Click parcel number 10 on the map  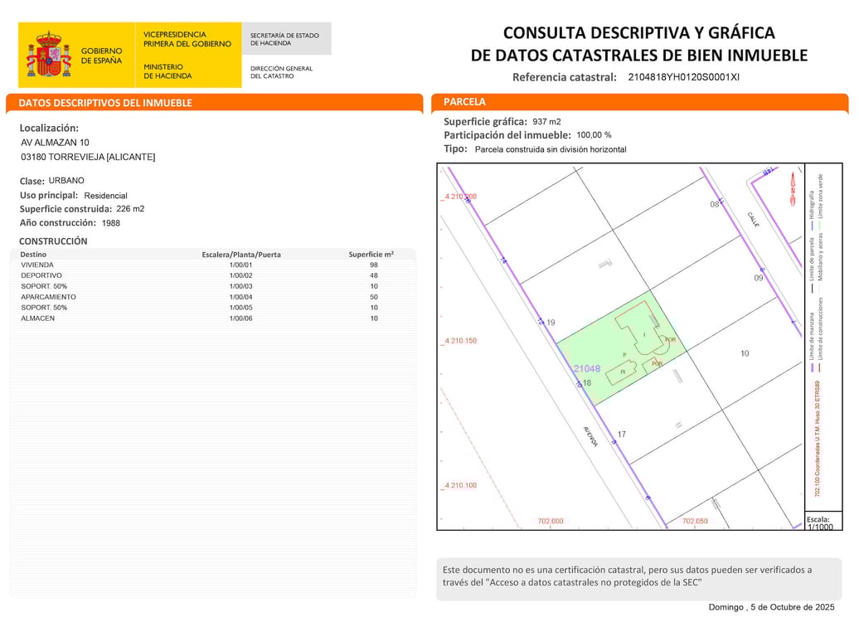click(745, 353)
